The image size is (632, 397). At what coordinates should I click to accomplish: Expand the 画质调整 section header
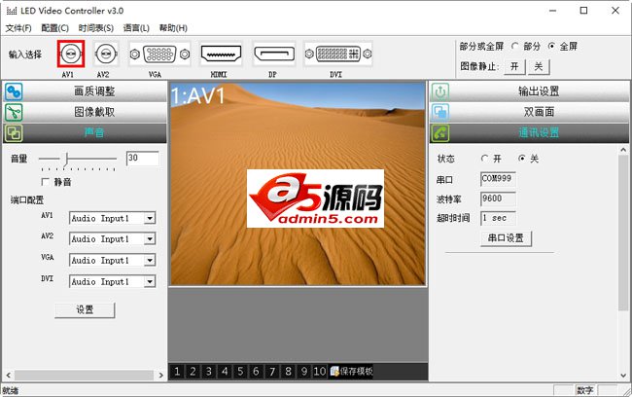85,91
